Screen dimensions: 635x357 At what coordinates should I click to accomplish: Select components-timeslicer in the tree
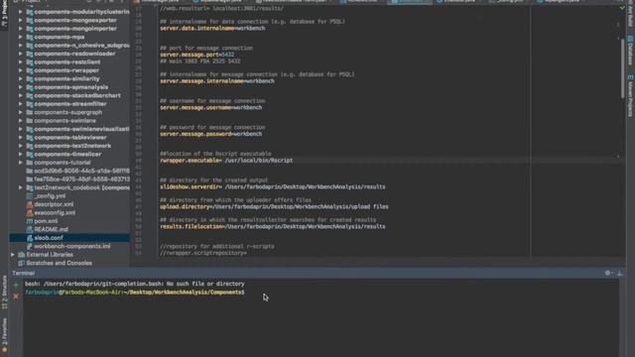(x=67, y=155)
